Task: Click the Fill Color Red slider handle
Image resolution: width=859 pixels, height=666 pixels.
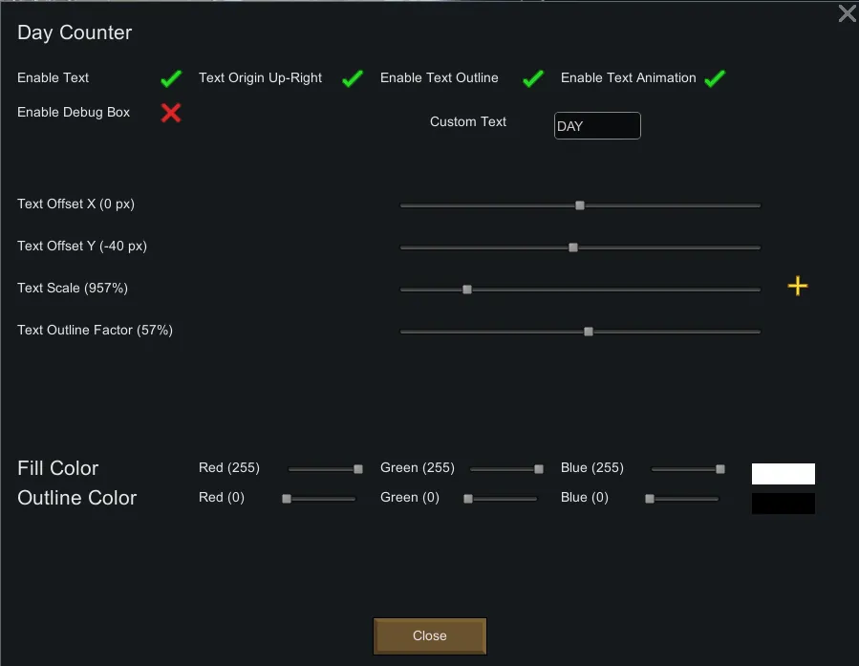Action: click(358, 469)
